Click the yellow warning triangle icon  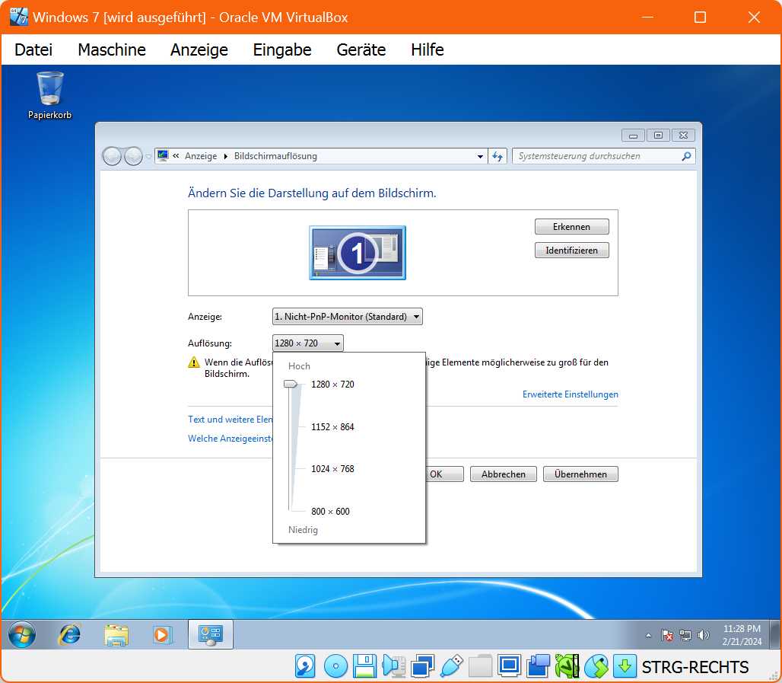point(193,362)
